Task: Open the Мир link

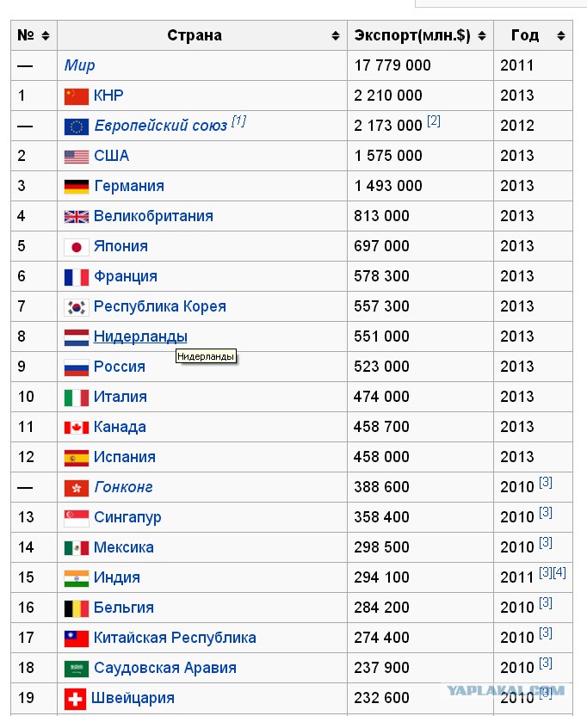Action: pos(79,65)
